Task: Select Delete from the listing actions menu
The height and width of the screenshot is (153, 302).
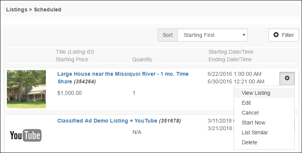Action: [x=249, y=142]
